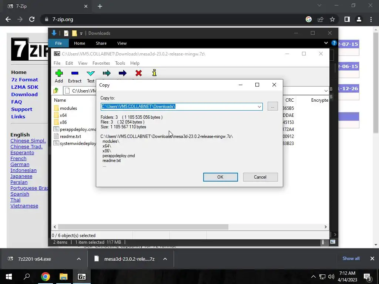Open the notification center icon
This screenshot has width=379, height=284.
pos(368,277)
